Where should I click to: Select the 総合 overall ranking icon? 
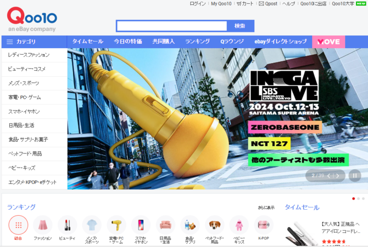coord(18,225)
